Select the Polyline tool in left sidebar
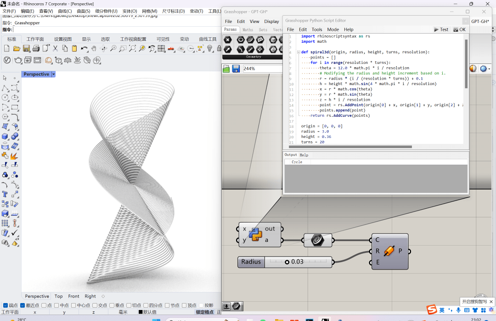 tap(5, 88)
